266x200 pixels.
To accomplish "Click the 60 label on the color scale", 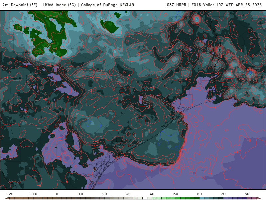I will (x=199, y=194).
